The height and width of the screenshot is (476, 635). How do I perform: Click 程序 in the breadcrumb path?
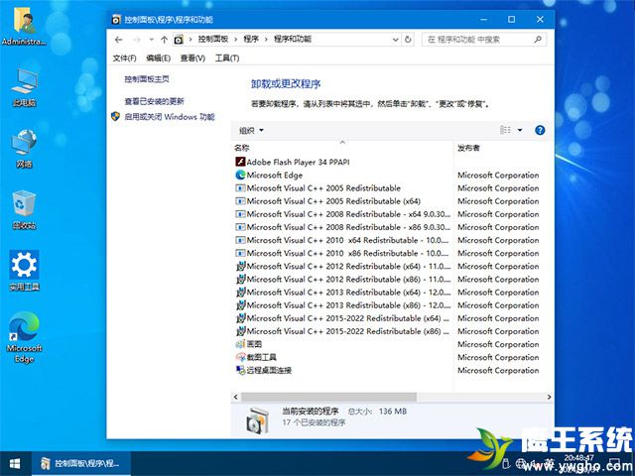(x=251, y=40)
